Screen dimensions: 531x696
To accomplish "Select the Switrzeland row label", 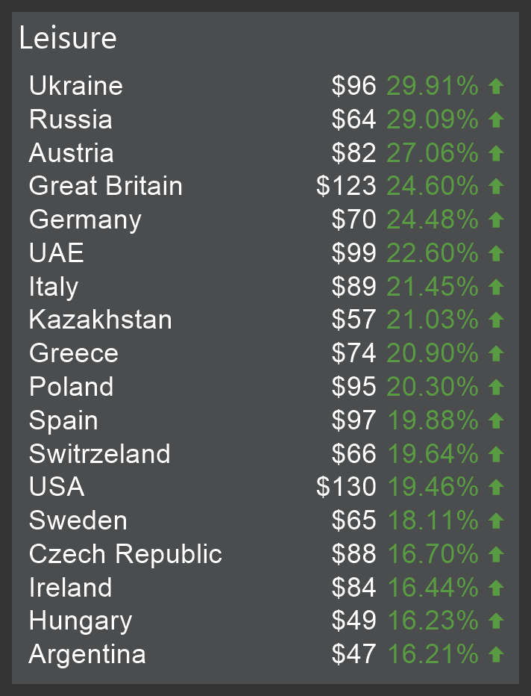I will [x=100, y=454].
